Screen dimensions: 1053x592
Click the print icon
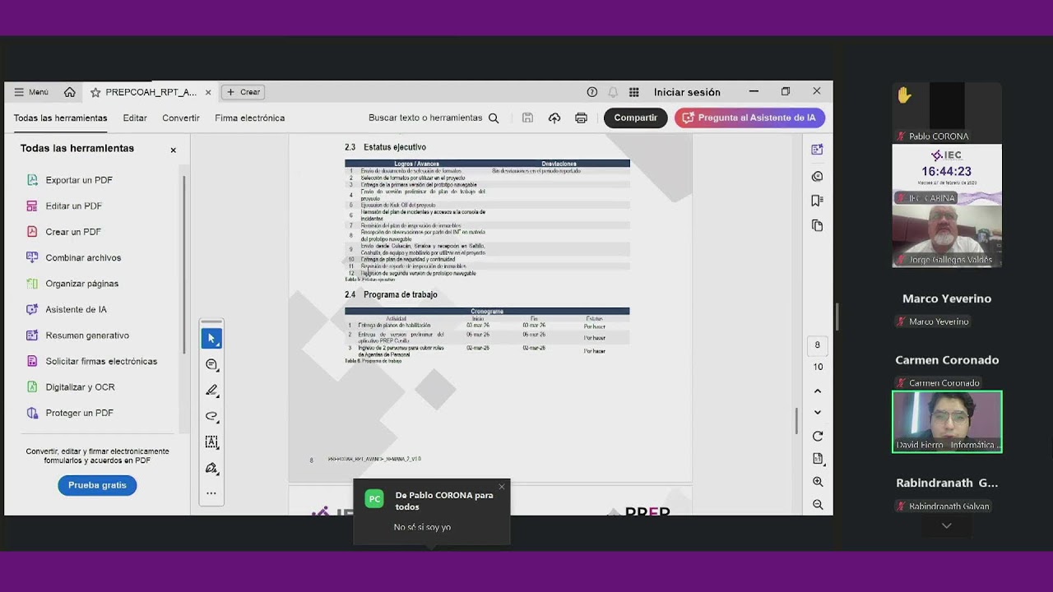pos(582,118)
